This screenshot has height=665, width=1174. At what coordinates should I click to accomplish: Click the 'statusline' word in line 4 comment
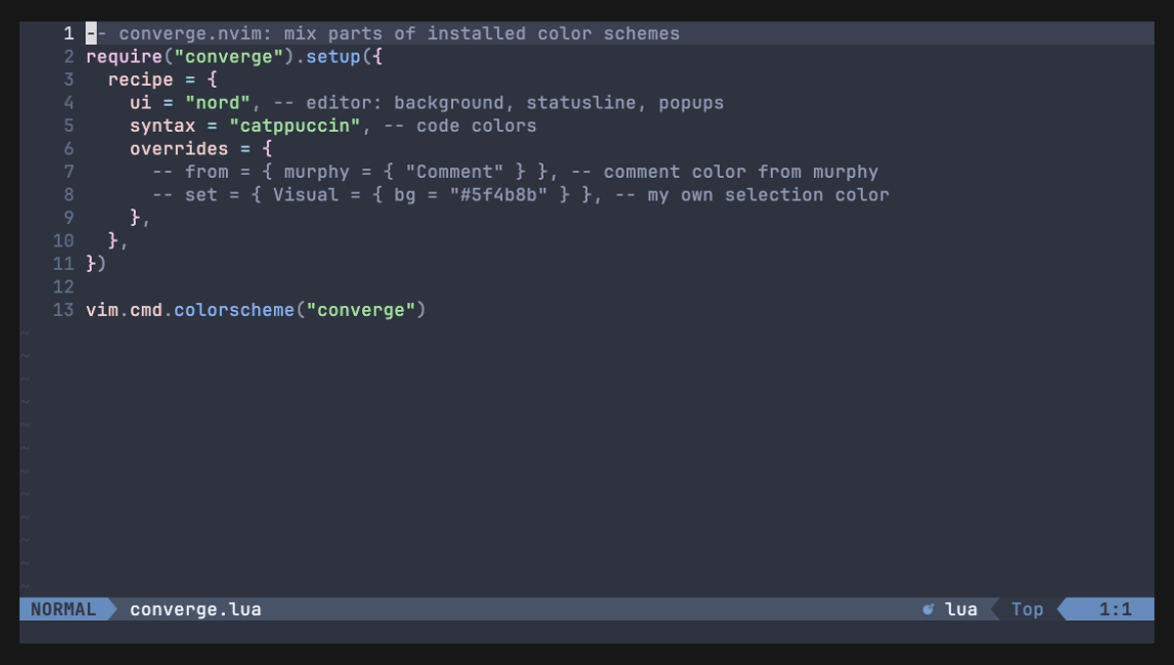[581, 103]
